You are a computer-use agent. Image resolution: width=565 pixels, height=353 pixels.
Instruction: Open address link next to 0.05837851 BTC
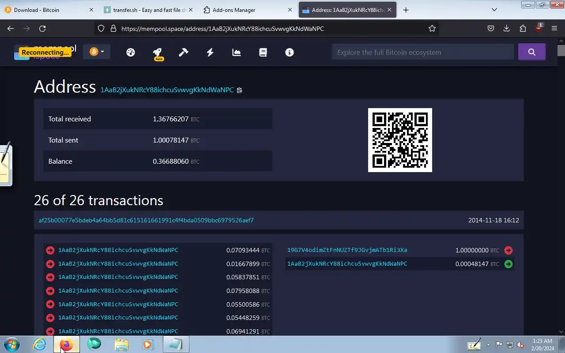(118, 277)
